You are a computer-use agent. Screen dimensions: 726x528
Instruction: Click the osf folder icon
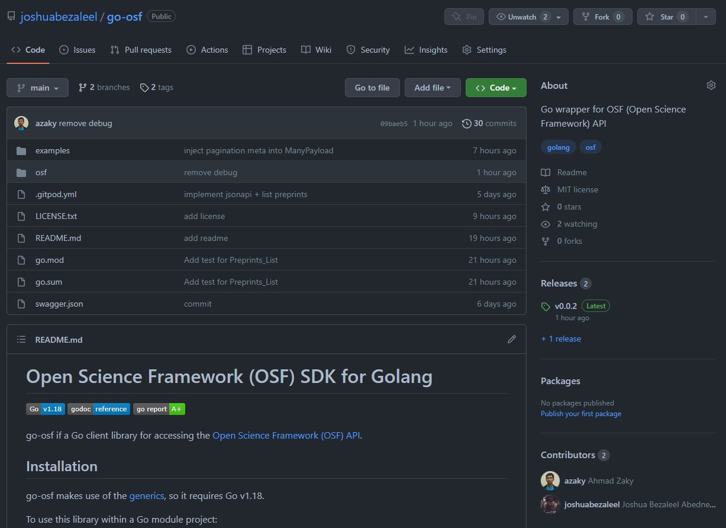21,172
